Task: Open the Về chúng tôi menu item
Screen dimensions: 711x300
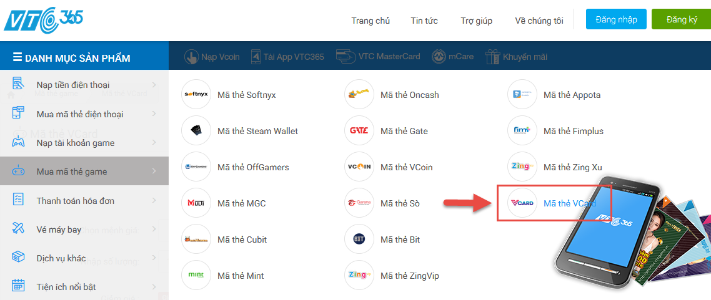Action: (x=539, y=21)
